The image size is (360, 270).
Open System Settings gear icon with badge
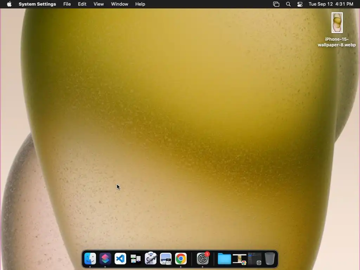(x=203, y=258)
